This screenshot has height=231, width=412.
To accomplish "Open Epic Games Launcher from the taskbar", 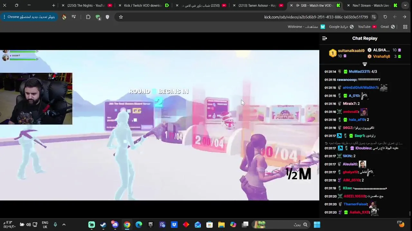I will (151, 225).
